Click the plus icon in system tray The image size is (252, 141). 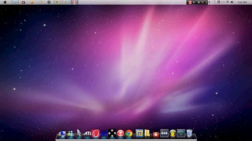(x=209, y=2)
